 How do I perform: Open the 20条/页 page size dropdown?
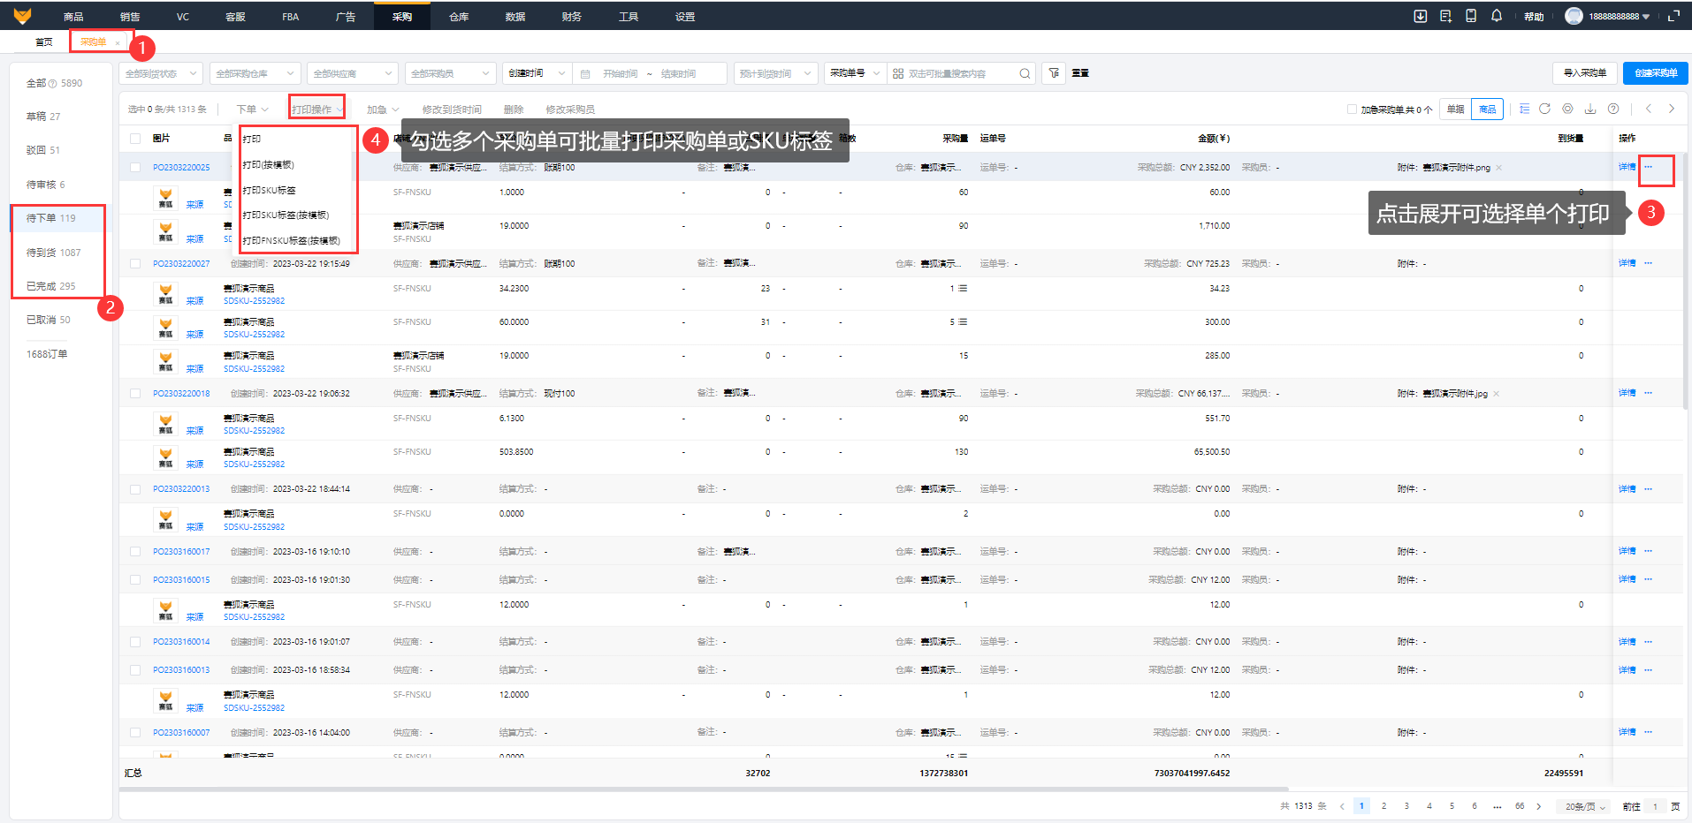click(1585, 806)
